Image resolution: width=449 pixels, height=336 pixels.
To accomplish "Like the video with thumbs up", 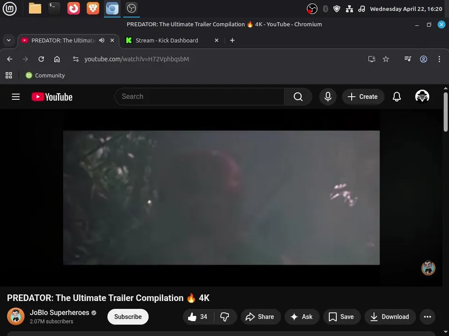I will [198, 316].
